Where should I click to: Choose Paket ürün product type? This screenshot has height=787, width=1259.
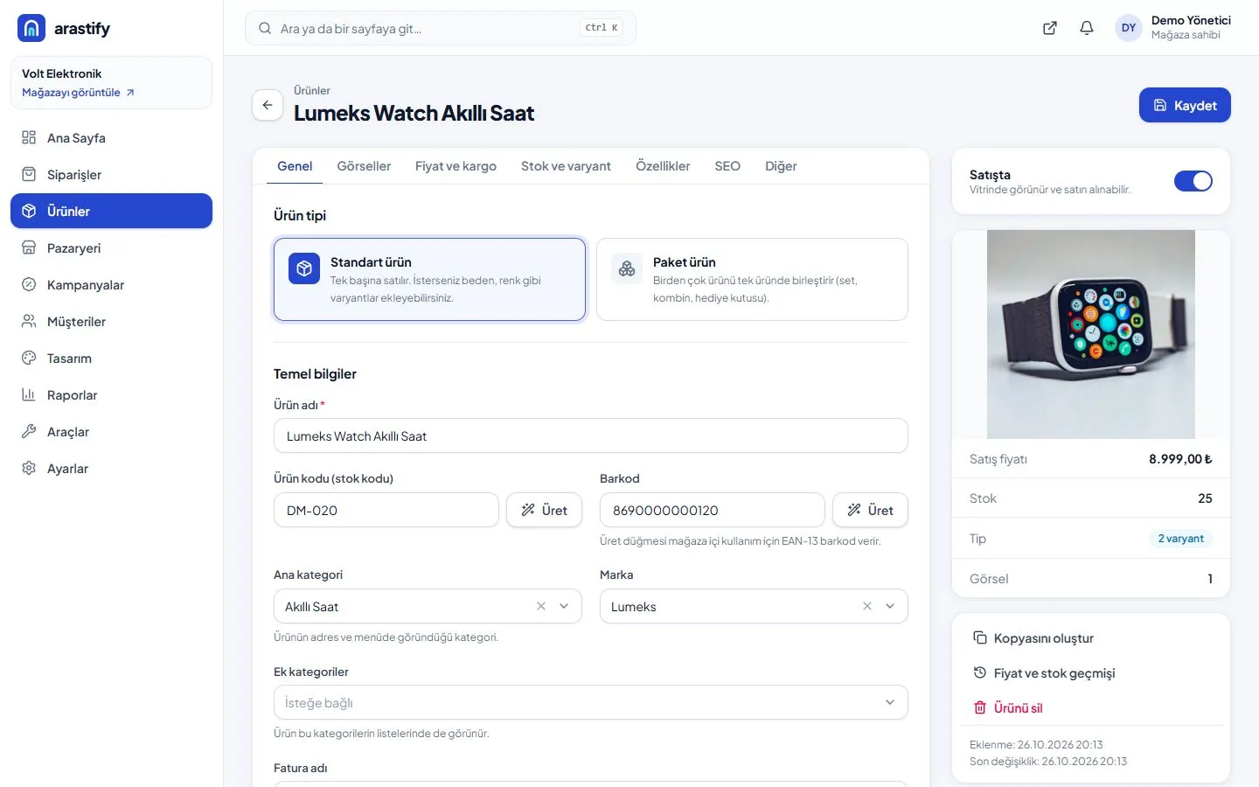[752, 280]
